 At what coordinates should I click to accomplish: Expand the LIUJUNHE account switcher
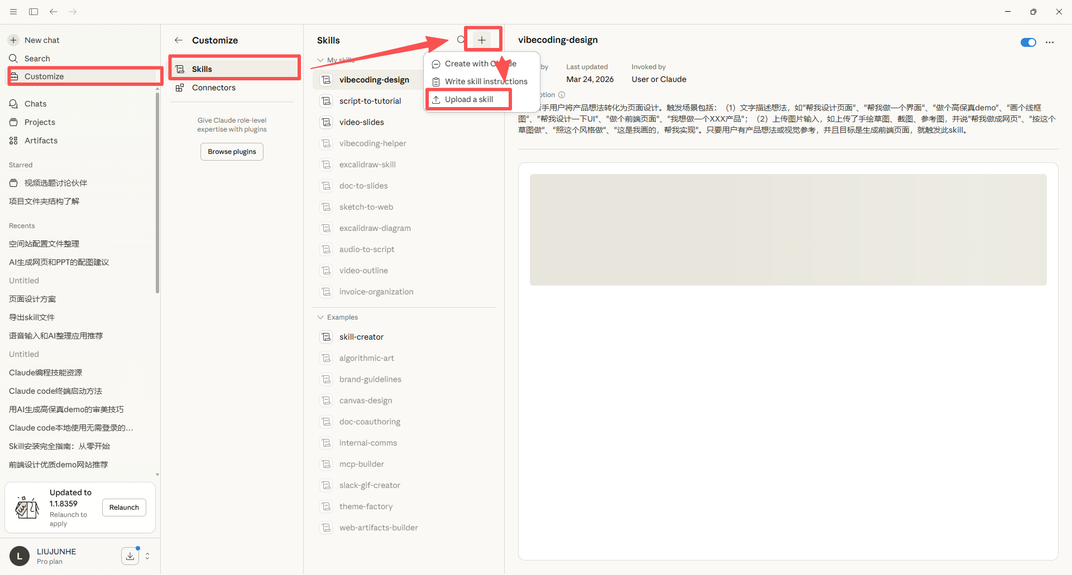pos(147,556)
